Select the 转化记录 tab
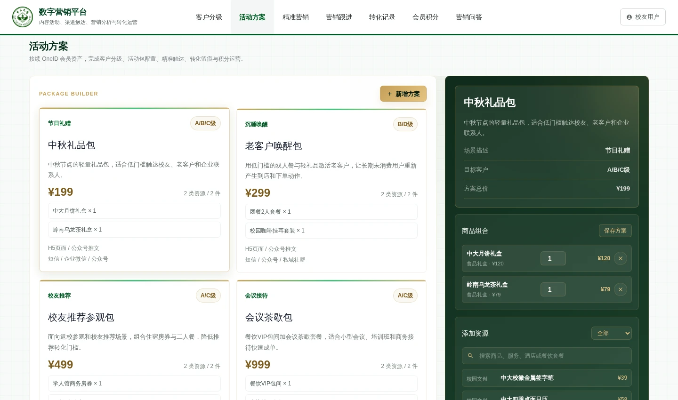This screenshot has width=678, height=400. point(382,17)
